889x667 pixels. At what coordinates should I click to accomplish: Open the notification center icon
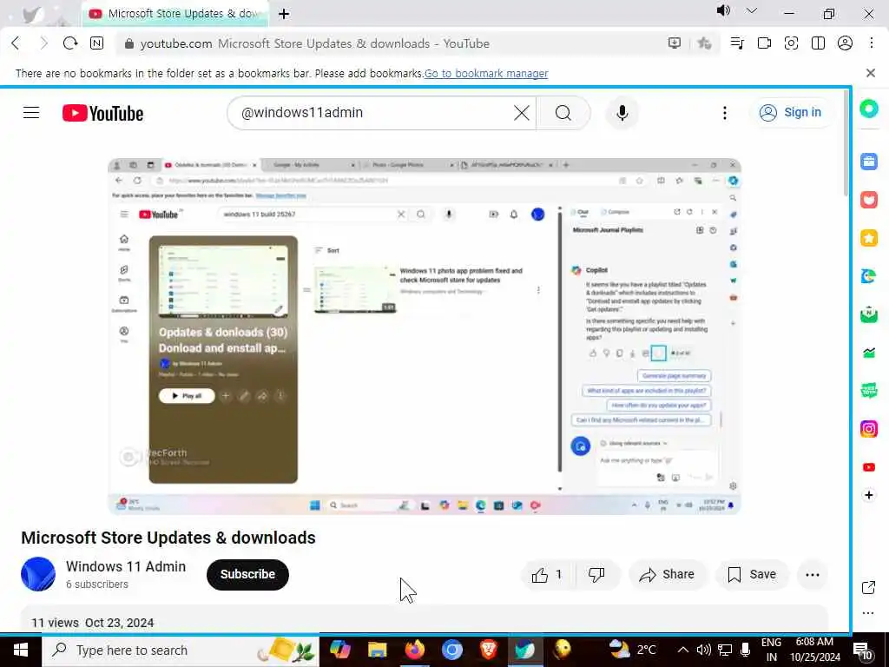(x=864, y=651)
